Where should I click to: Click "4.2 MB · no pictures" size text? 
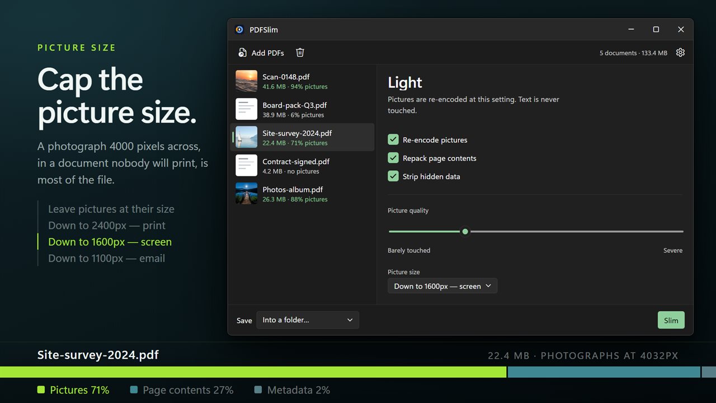[291, 171]
